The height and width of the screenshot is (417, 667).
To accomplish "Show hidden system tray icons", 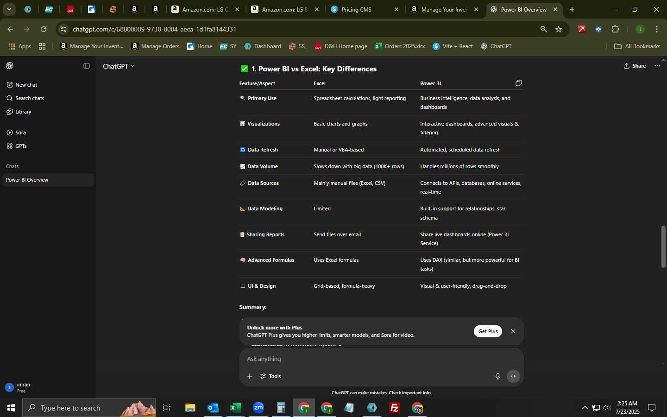I will pyautogui.click(x=585, y=408).
